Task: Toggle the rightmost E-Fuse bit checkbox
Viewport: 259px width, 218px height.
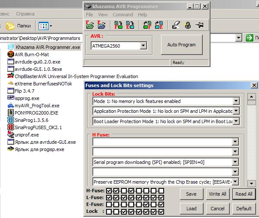Action: click(x=161, y=204)
